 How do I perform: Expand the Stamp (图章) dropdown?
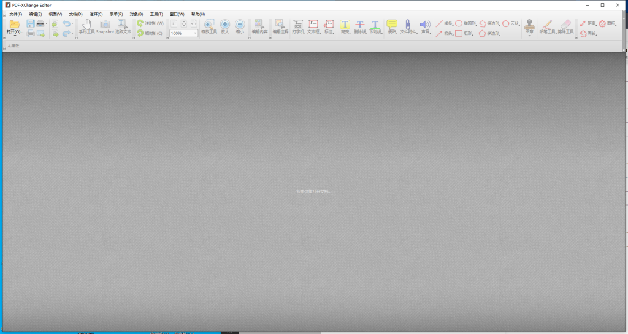point(529,36)
